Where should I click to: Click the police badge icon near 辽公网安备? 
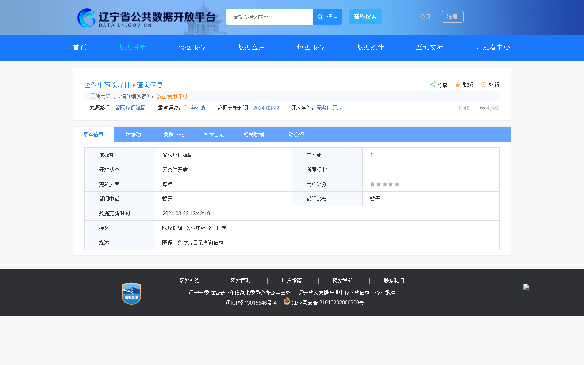point(287,301)
